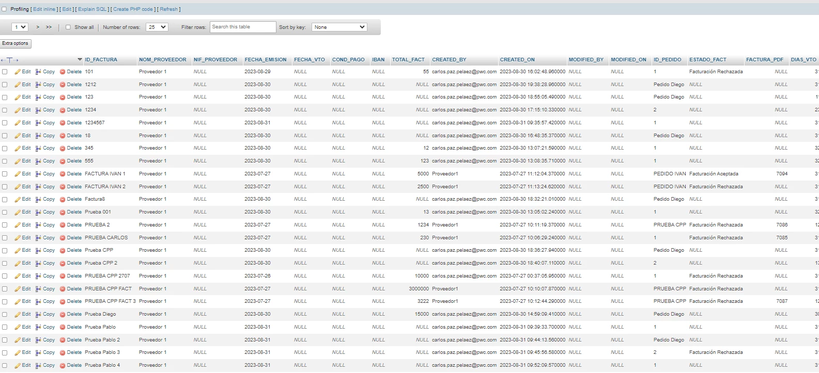Screen dimensions: 819x373
Task: Click the Copy icon for PRUEBA CARLOS
Action: pos(38,238)
